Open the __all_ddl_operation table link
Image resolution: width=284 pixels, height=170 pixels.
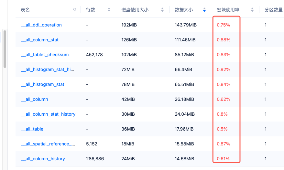pyautogui.click(x=41, y=25)
